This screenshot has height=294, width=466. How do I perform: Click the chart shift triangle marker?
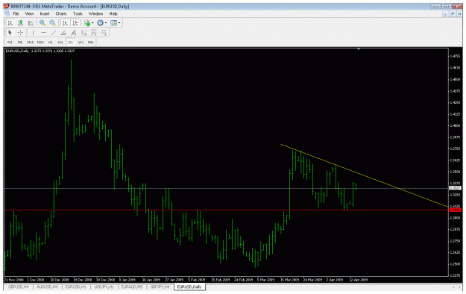[359, 49]
